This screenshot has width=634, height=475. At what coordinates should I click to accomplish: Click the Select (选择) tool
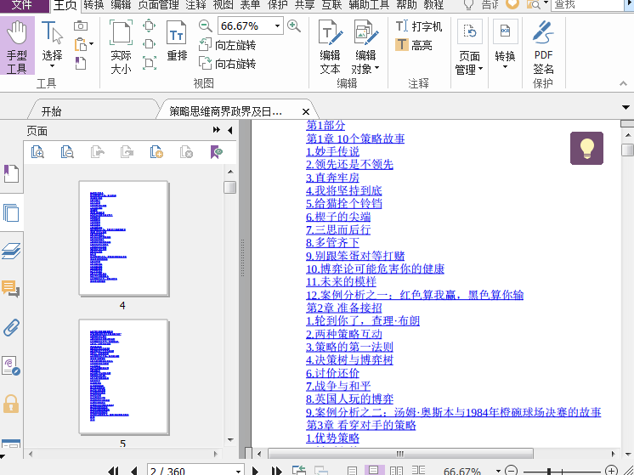tap(52, 44)
